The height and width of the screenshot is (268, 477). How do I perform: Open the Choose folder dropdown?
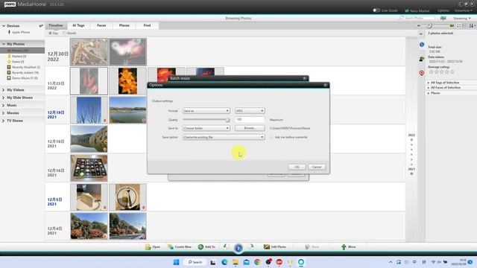pos(206,128)
